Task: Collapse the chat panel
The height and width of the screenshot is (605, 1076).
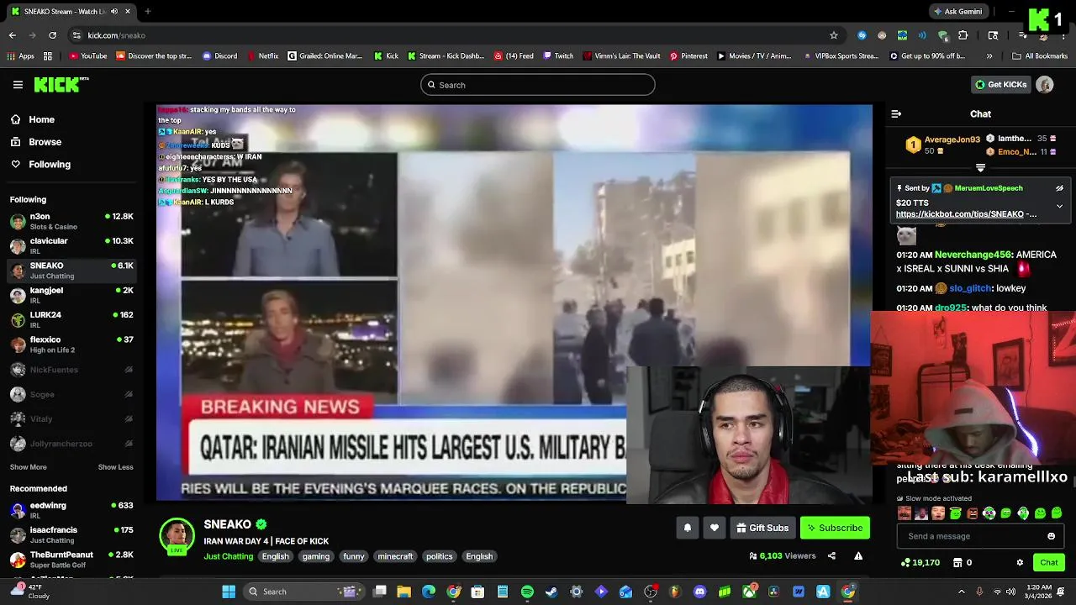Action: click(896, 113)
